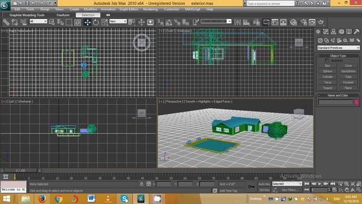
Task: Click the Align tool icon
Action: pyautogui.click(x=247, y=22)
